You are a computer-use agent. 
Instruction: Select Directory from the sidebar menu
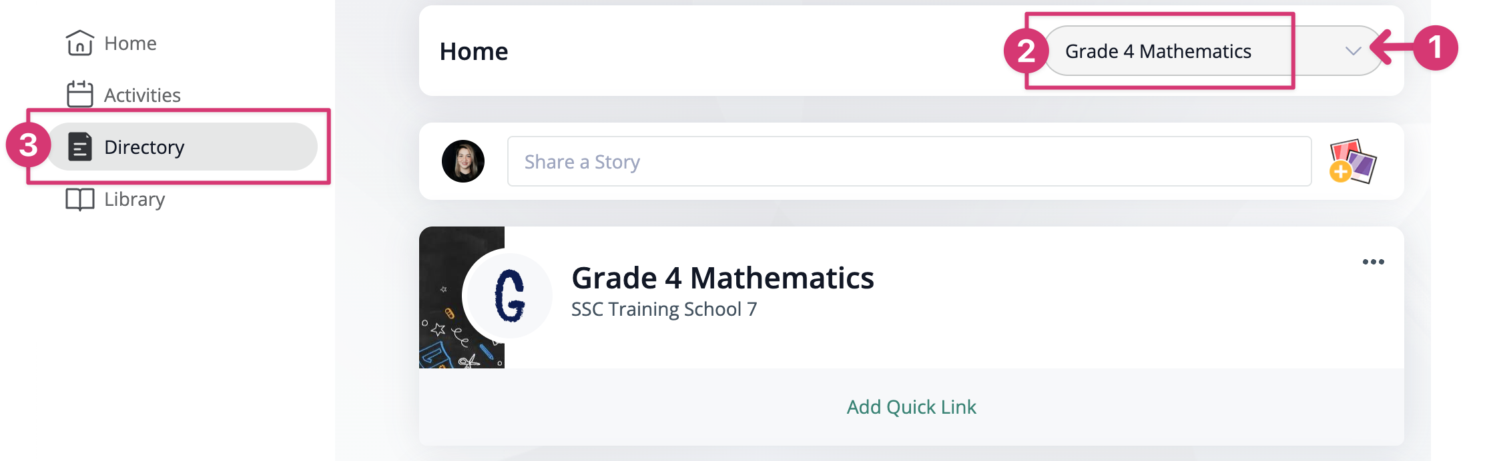[144, 147]
